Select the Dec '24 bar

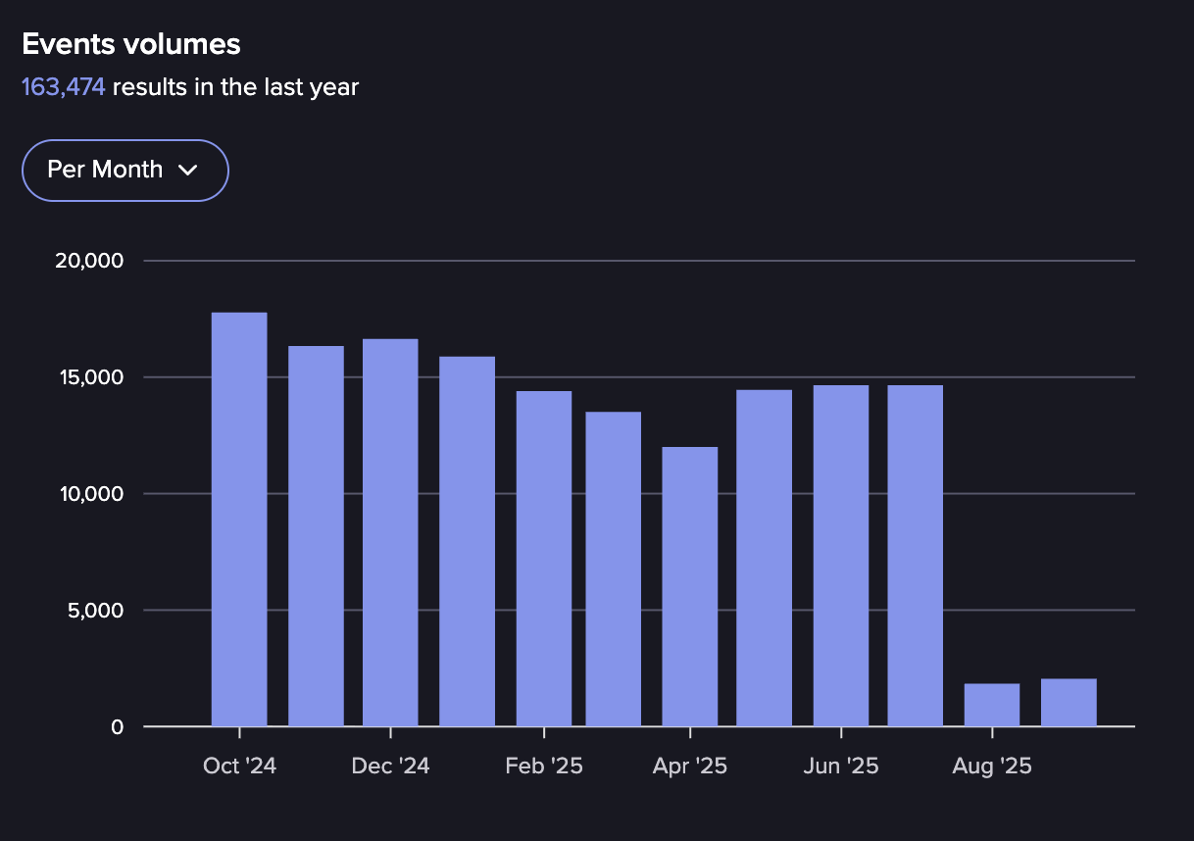[390, 532]
